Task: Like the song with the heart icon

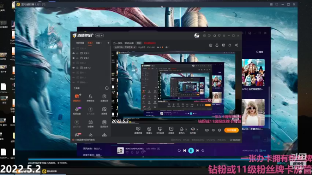Action: (127, 152)
